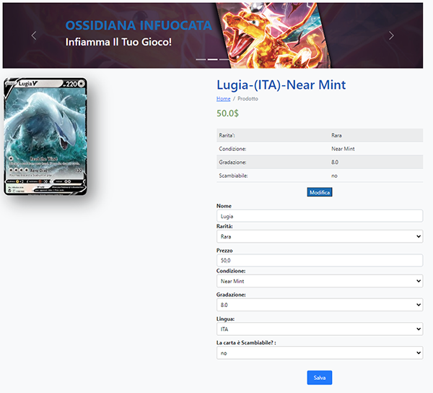
Task: Click the next slide arrow on banner
Action: click(x=391, y=35)
